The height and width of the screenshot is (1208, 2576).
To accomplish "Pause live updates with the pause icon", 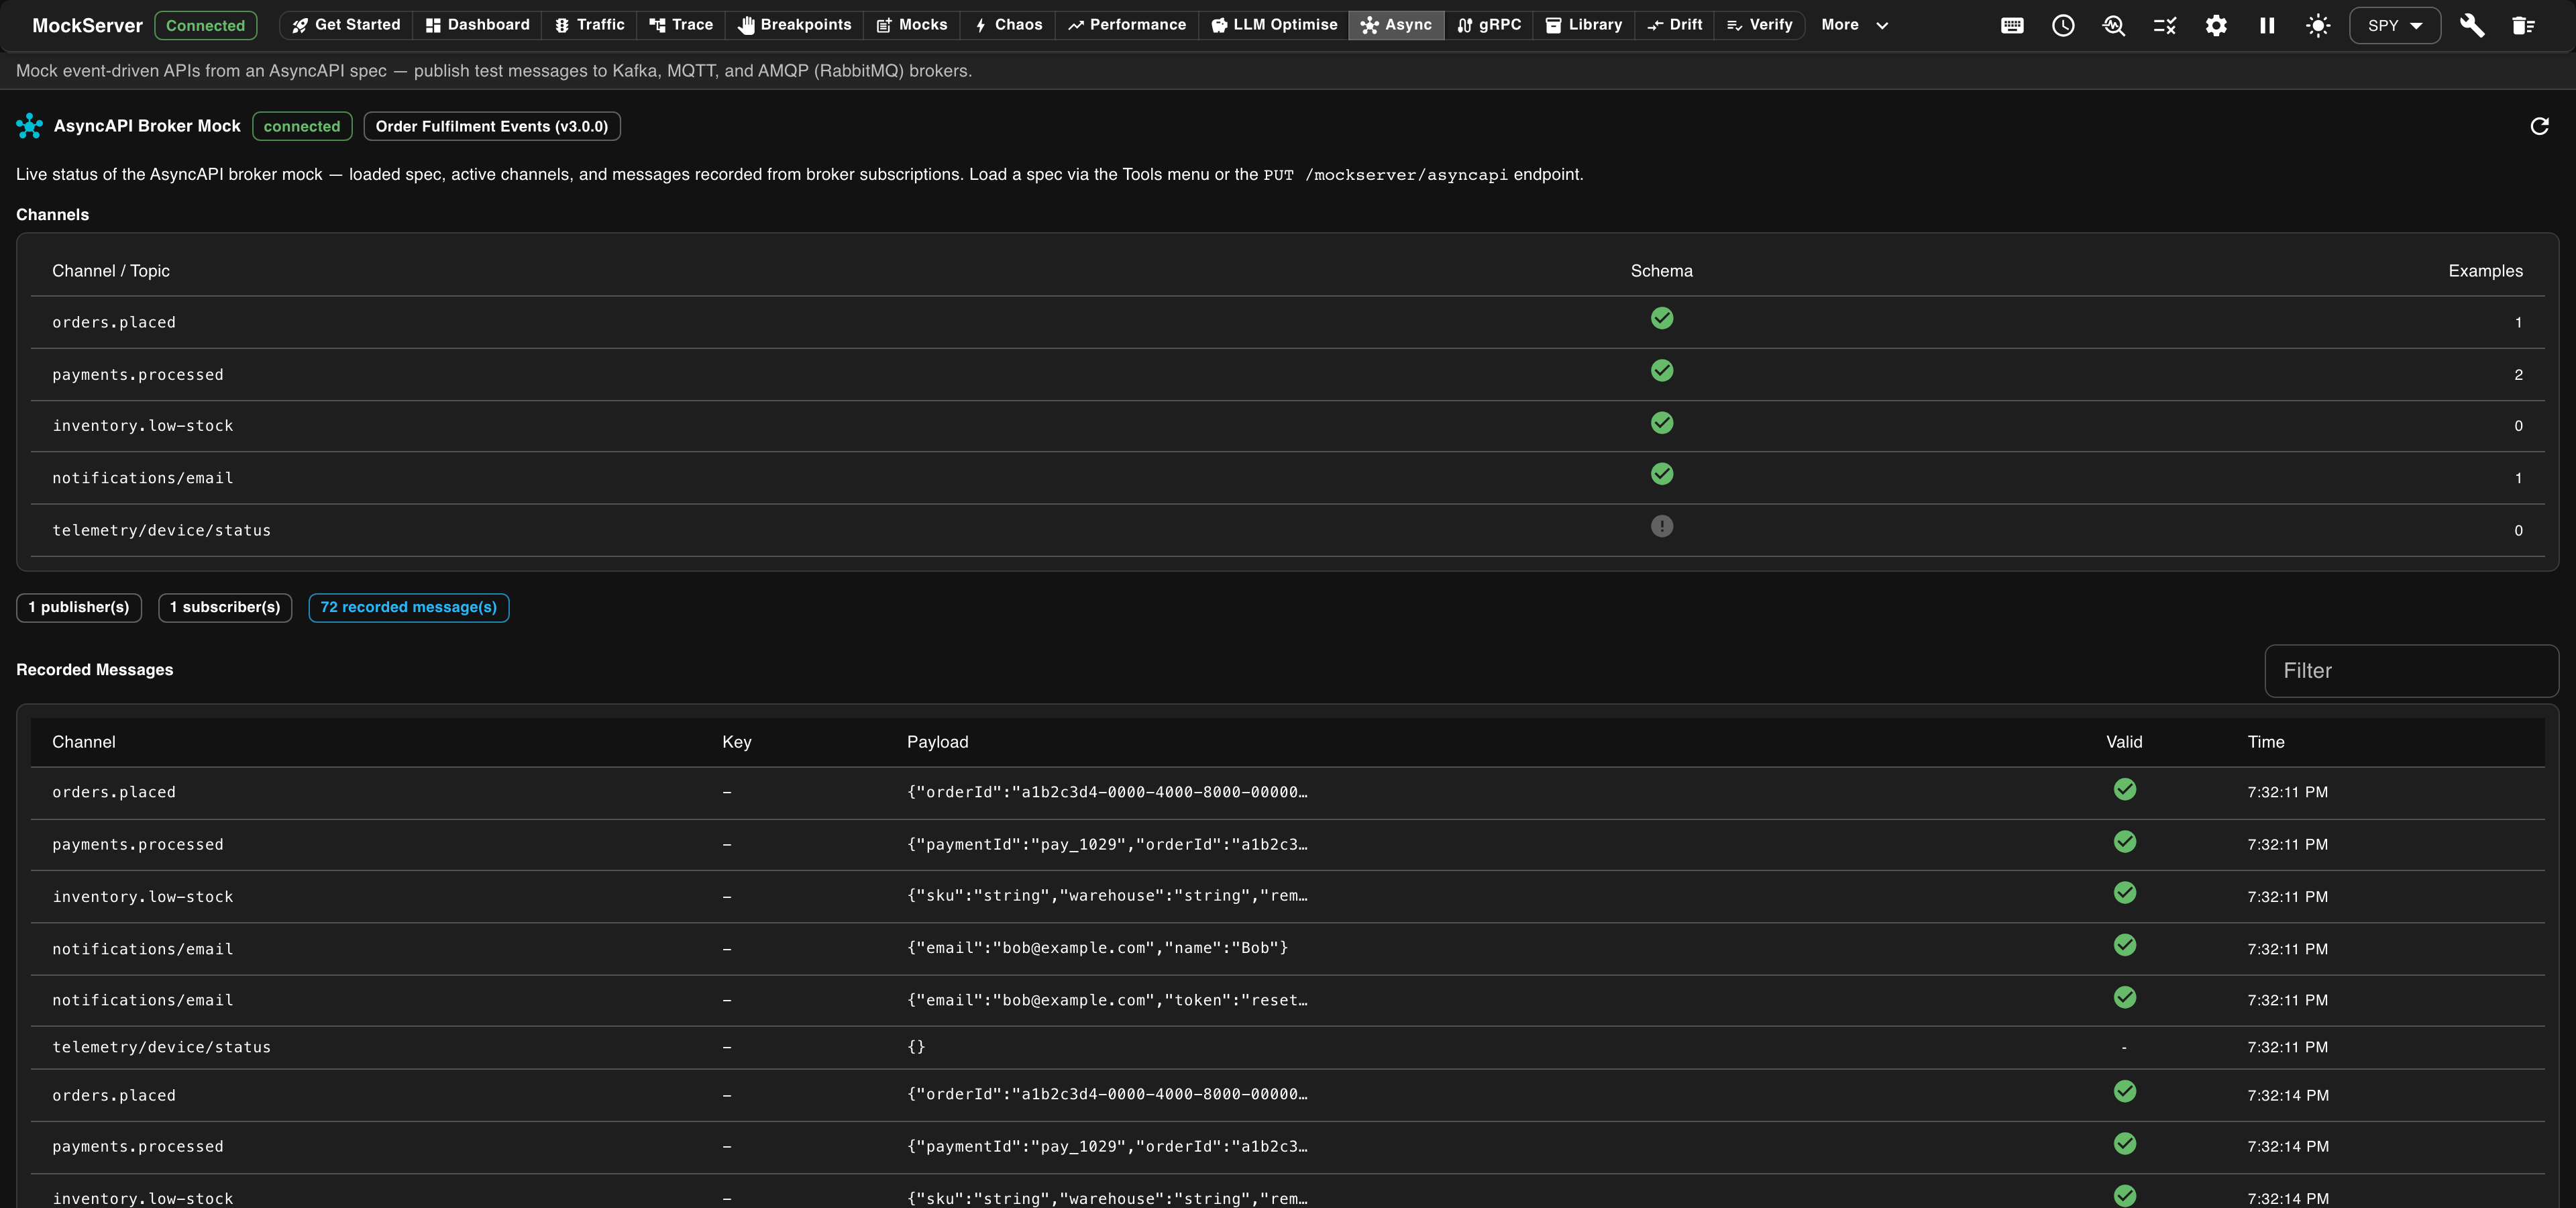I will pos(2267,26).
